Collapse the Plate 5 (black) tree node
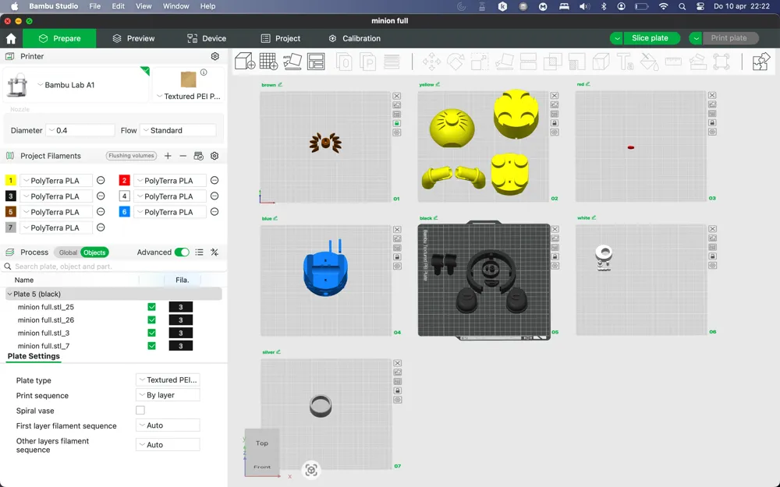The width and height of the screenshot is (780, 487). pyautogui.click(x=9, y=295)
